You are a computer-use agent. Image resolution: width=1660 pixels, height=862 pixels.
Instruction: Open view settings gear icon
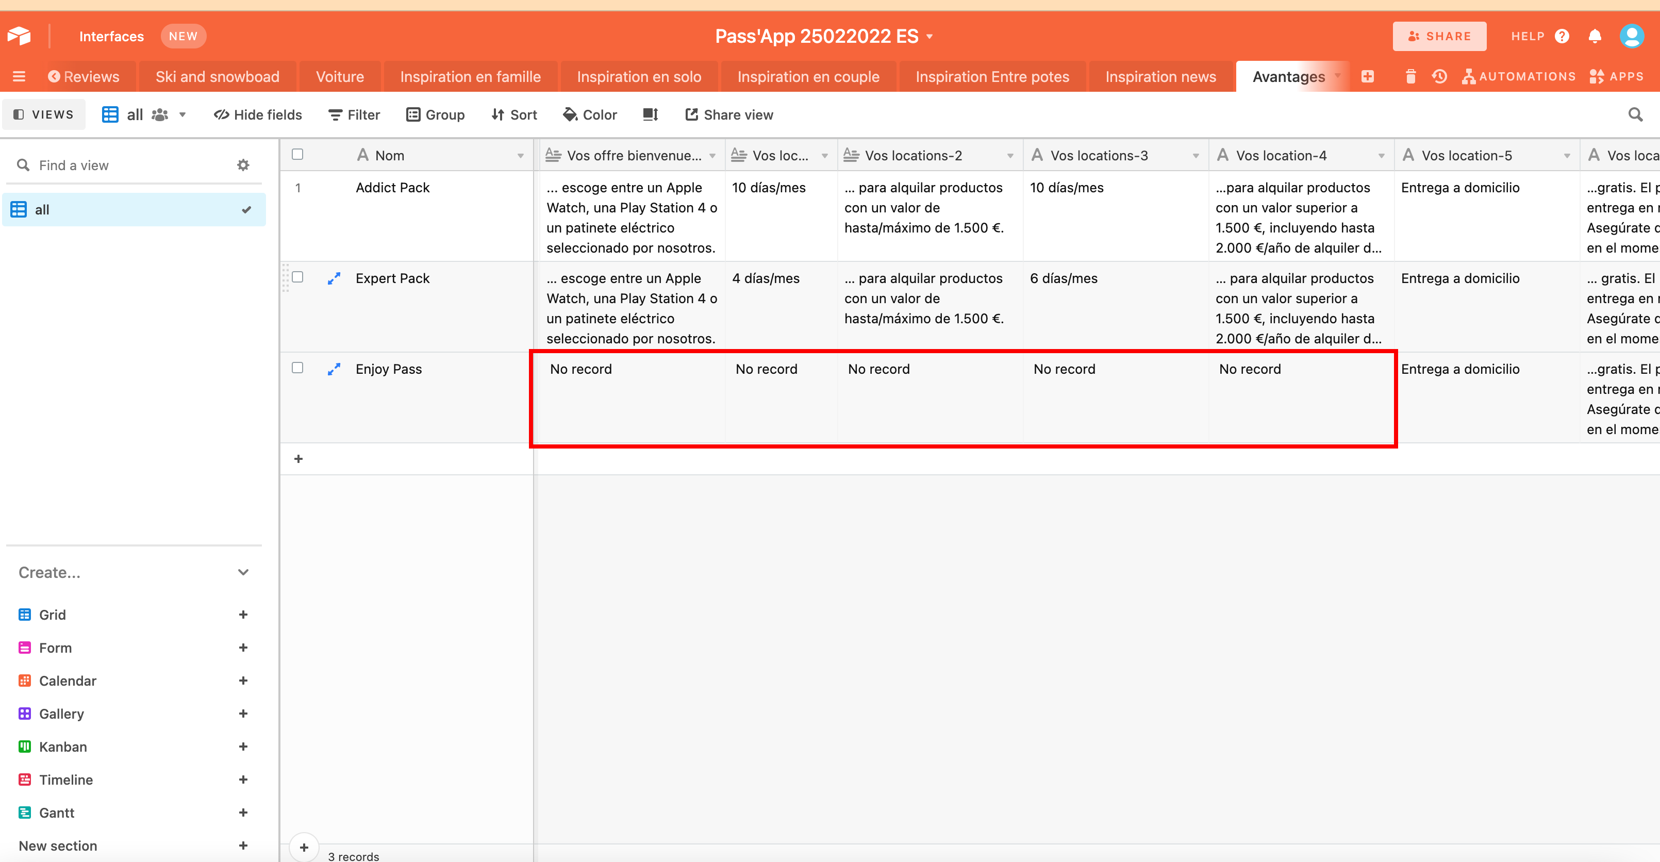click(x=243, y=165)
